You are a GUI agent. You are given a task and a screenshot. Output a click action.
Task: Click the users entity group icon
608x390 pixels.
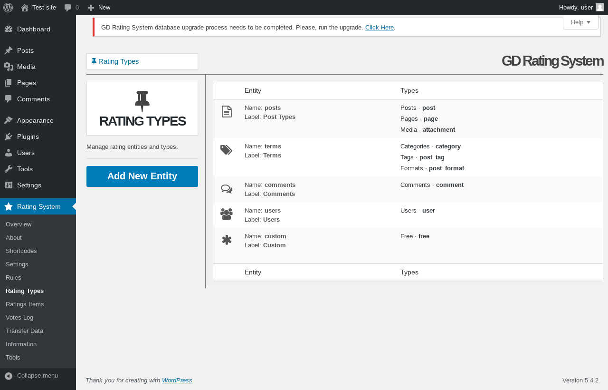pyautogui.click(x=227, y=214)
